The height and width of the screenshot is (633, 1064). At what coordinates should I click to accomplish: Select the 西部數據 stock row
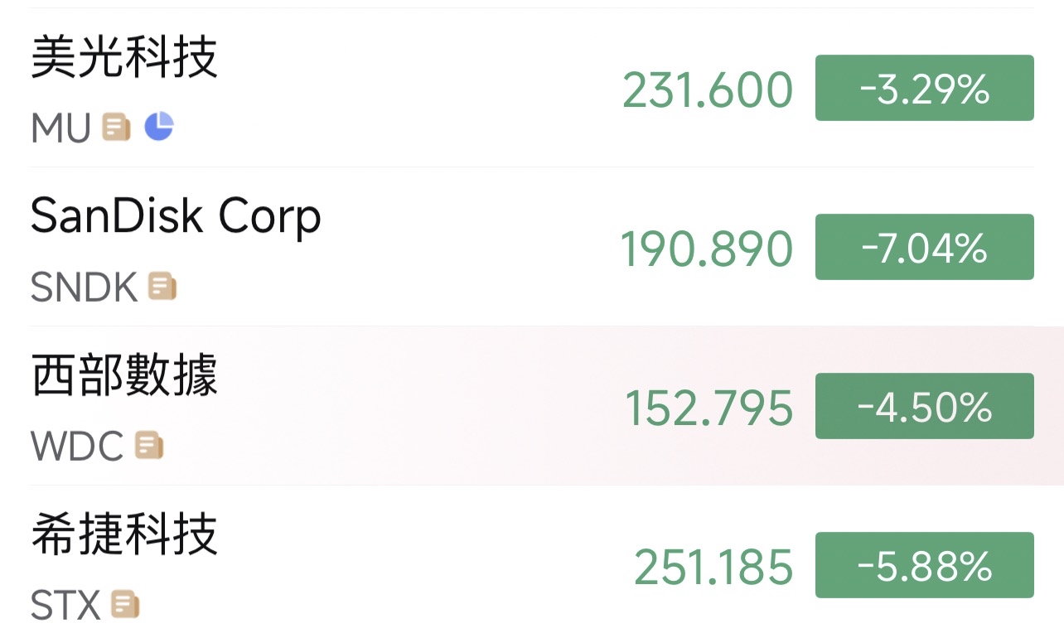(532, 406)
